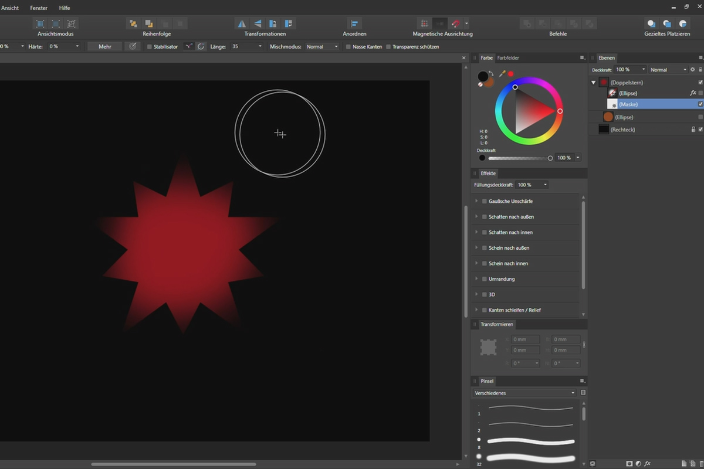Click the Mehr button in the context toolbar

click(104, 46)
